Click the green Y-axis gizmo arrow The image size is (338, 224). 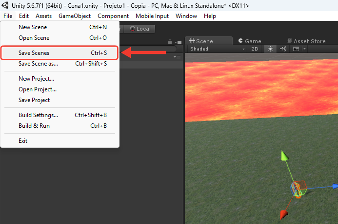(284, 155)
